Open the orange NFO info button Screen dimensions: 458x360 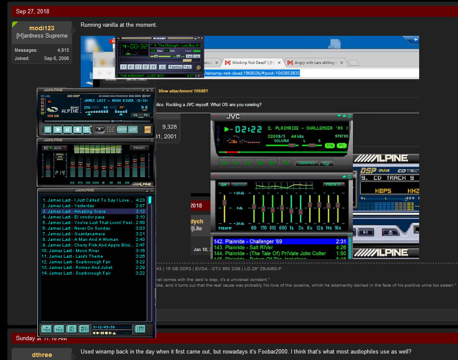[148, 129]
